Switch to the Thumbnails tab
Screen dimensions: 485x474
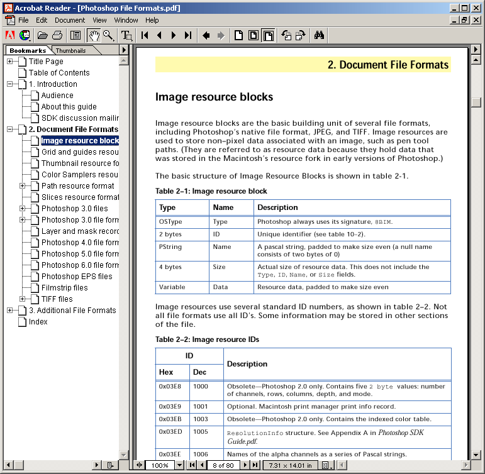tap(71, 51)
